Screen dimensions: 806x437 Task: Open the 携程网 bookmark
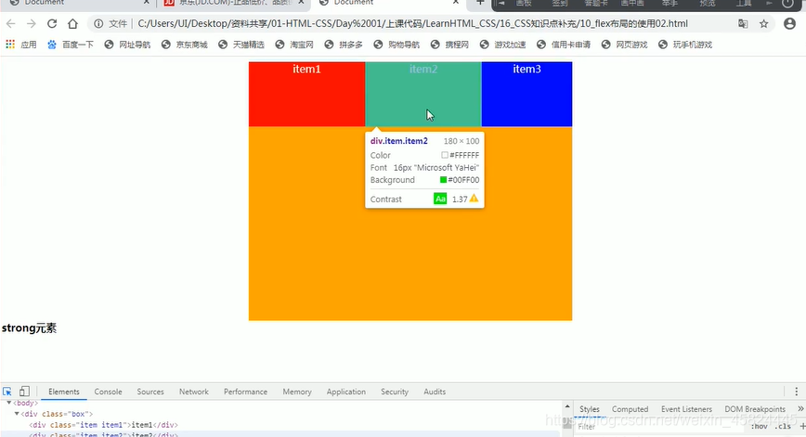[449, 45]
